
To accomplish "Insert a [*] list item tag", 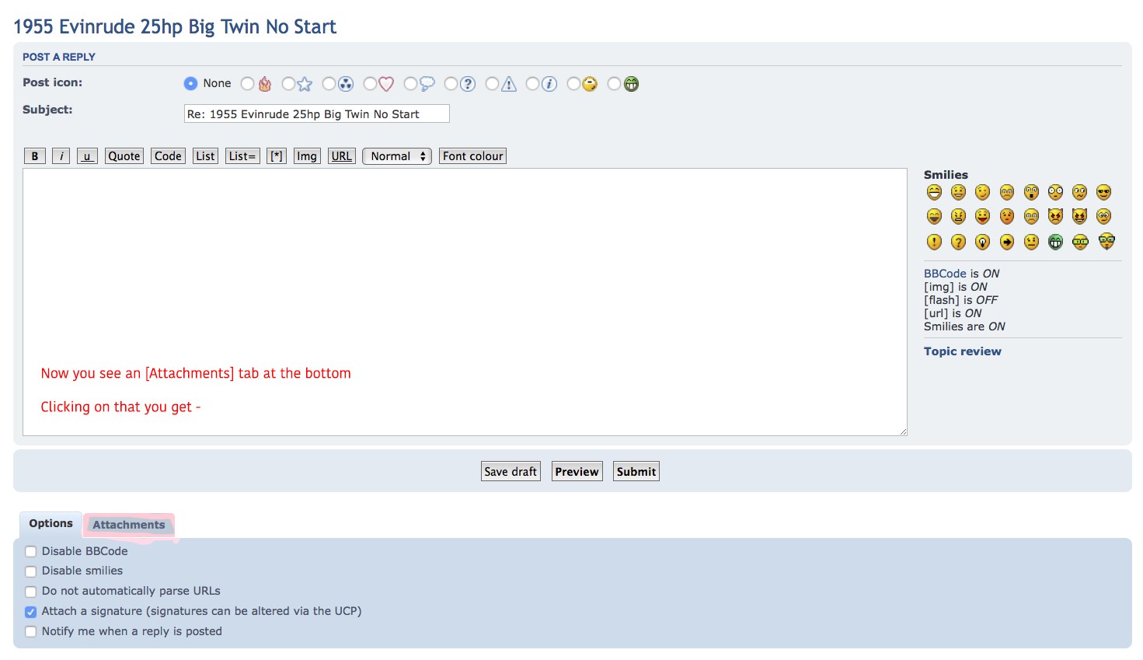I will 277,156.
